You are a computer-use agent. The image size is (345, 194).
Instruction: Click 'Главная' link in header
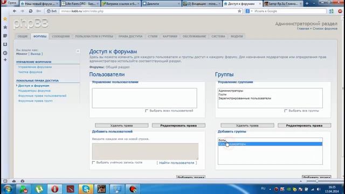pyautogui.click(x=303, y=29)
